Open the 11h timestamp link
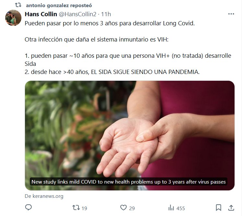This screenshot has width=242, height=216. 106,14
